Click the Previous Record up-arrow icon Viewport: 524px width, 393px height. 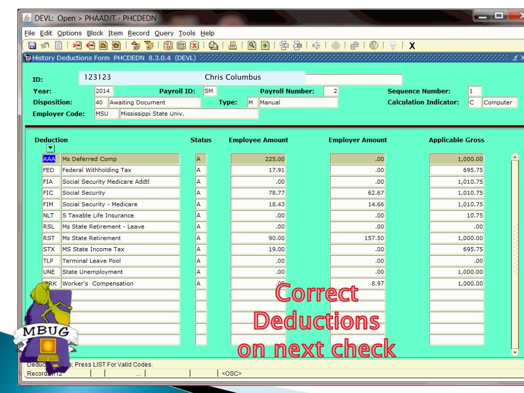tap(103, 46)
